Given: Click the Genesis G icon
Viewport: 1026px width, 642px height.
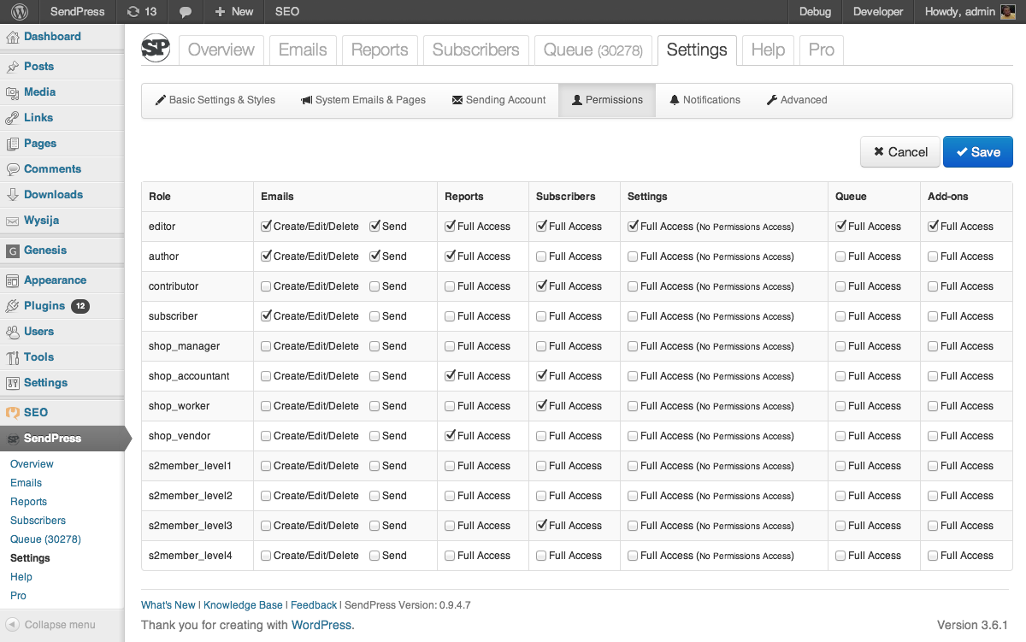Looking at the screenshot, I should (13, 250).
